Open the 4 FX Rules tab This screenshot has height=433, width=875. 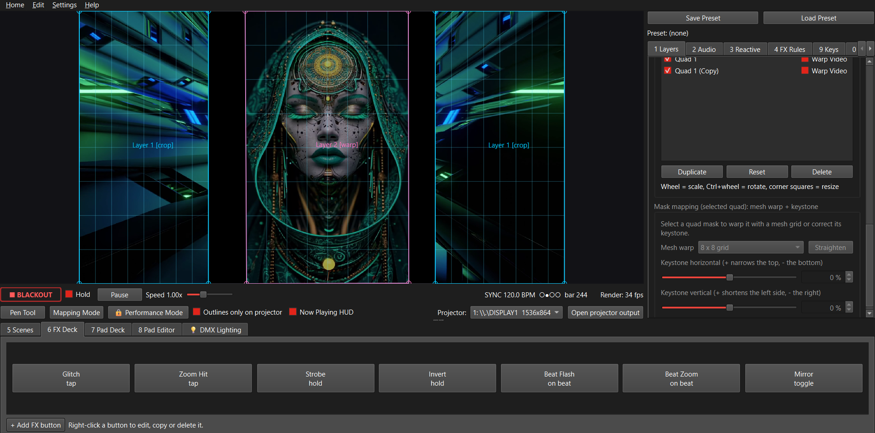[789, 49]
